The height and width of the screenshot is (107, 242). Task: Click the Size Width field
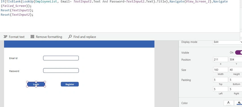[220, 70]
